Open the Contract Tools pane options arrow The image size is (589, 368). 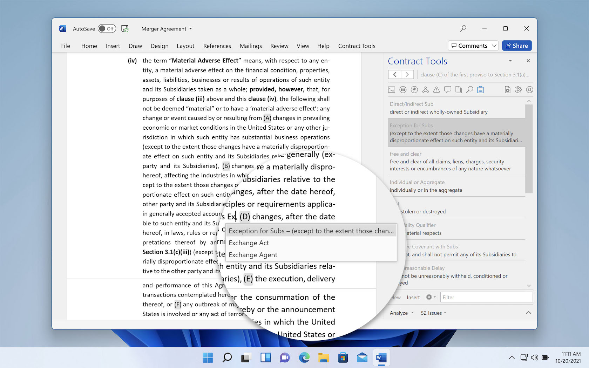[x=510, y=61]
